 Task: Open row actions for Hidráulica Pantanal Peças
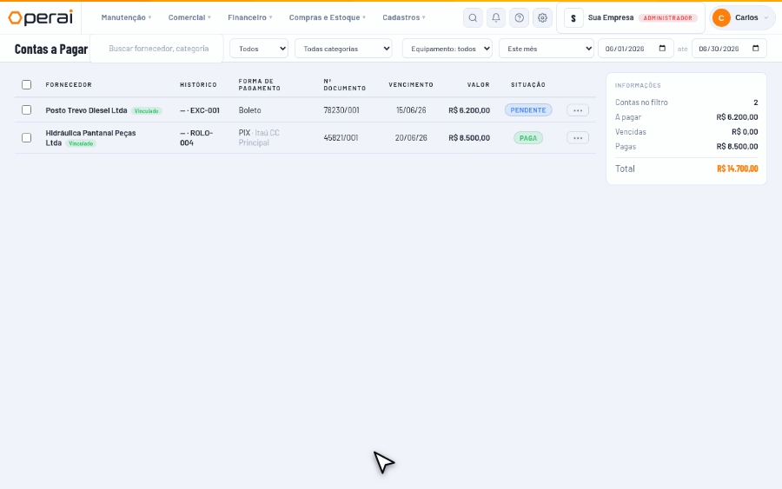578,137
